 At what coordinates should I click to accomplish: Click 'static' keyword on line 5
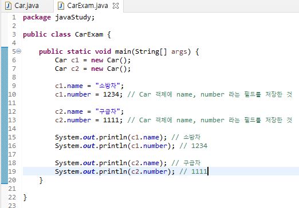pos(79,51)
